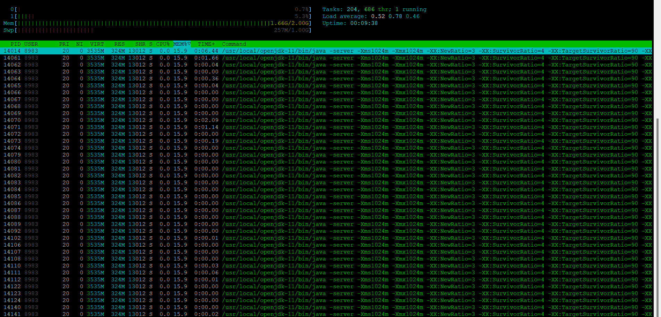Select process row with PID 14140
The width and height of the screenshot is (661, 317).
(326, 307)
